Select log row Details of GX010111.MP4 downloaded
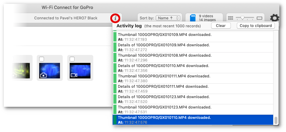 point(193,89)
